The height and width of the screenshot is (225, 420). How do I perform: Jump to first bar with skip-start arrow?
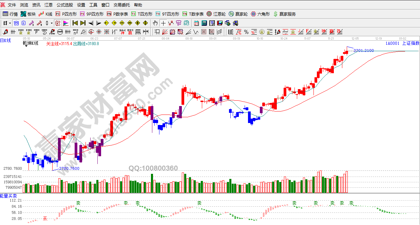[x=75, y=23]
